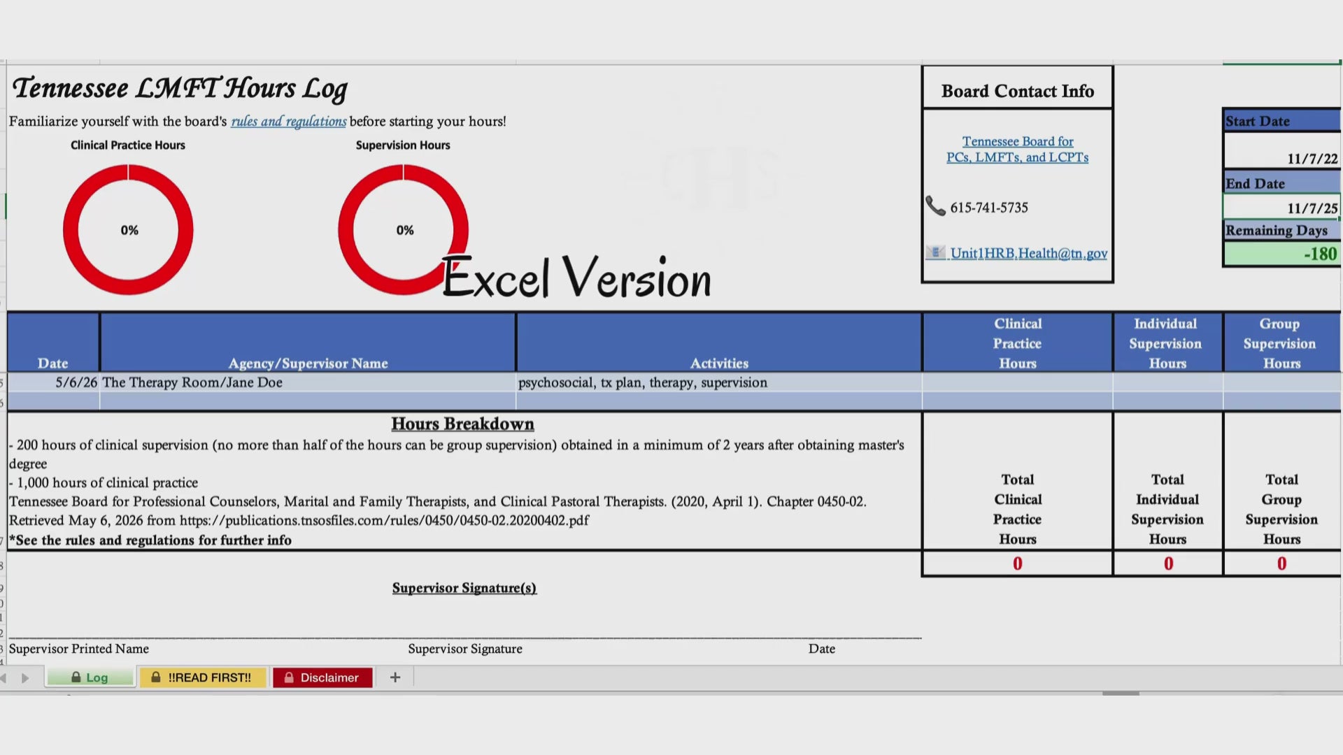Switch to the !!READ FIRST!! sheet tab
The image size is (1343, 755).
(203, 677)
